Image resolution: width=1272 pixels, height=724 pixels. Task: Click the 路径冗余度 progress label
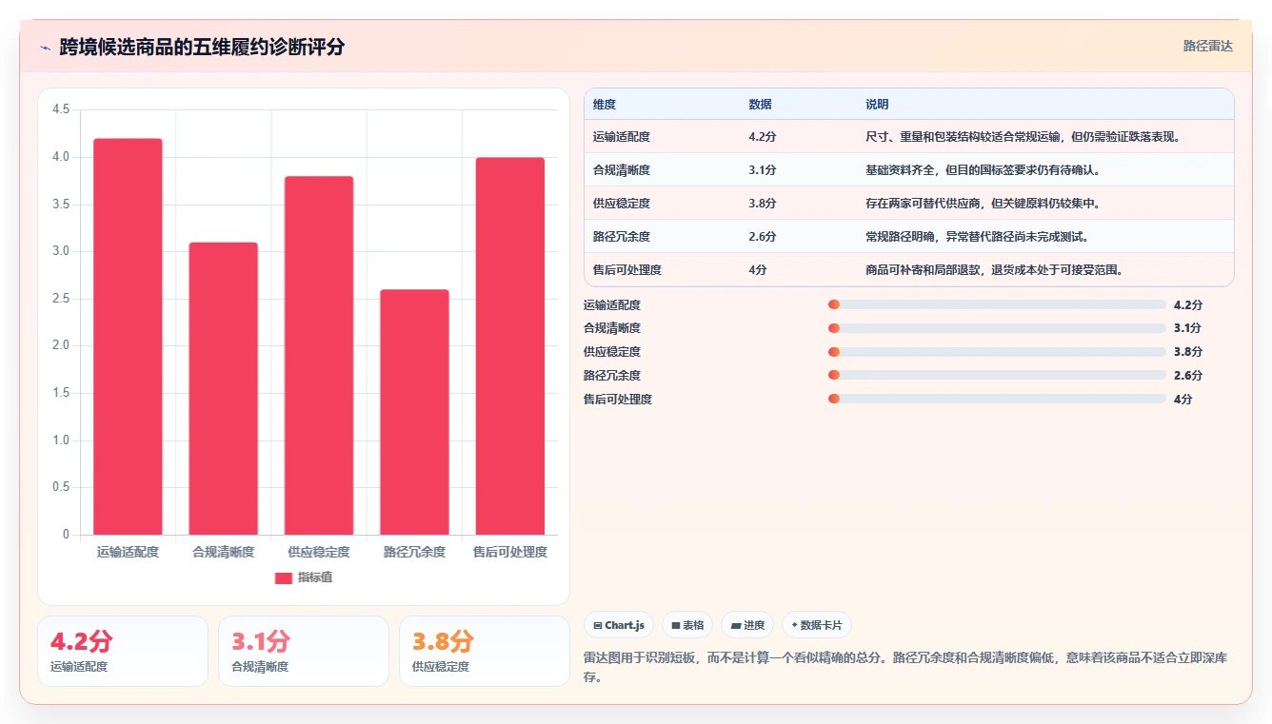pyautogui.click(x=612, y=376)
